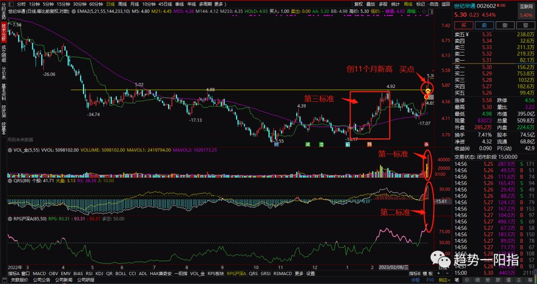This screenshot has width=537, height=284.
Task: Open the 基本资料 sidebar tab
Action: pyautogui.click(x=4, y=92)
